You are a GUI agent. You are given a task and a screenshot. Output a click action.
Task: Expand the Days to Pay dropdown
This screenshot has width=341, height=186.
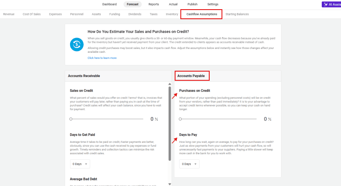tap(189, 164)
